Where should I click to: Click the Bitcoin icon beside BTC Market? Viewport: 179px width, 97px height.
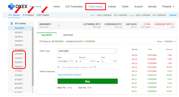point(12,23)
